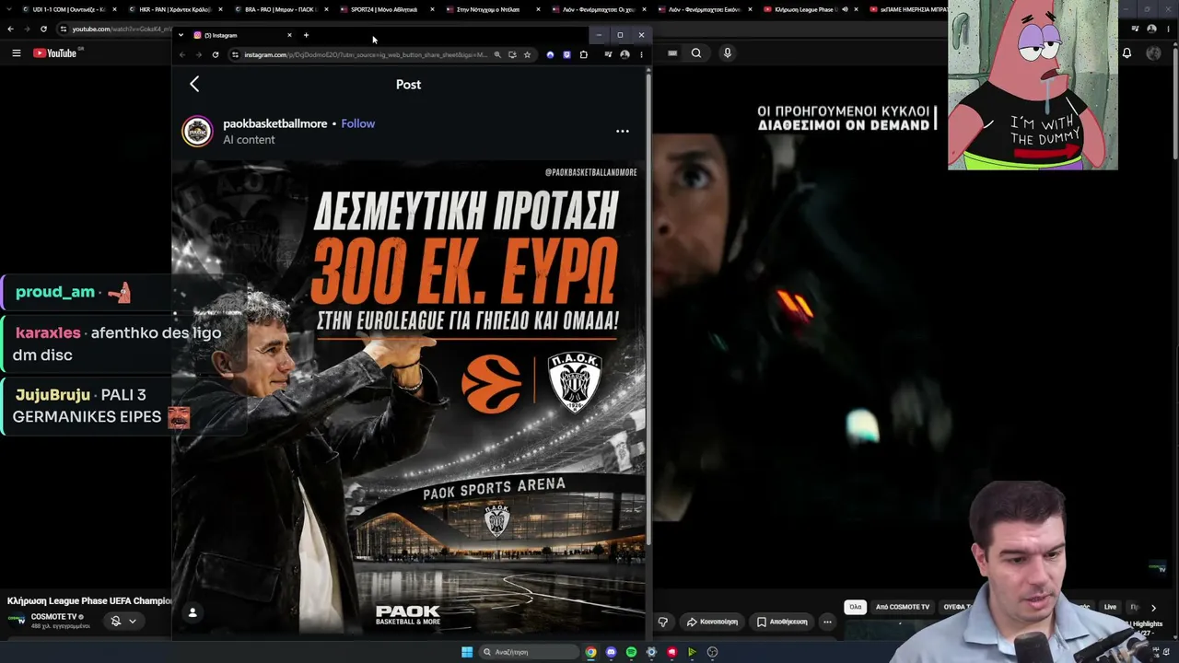Bookmark the Instagram page with star

pos(527,54)
